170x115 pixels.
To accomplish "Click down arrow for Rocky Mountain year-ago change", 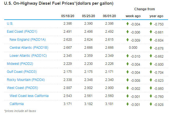I will pos(151,80).
